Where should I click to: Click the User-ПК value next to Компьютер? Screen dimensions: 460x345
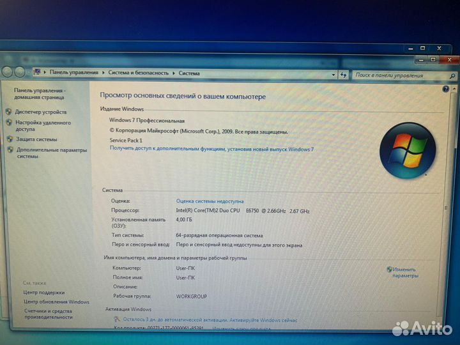[x=185, y=268]
